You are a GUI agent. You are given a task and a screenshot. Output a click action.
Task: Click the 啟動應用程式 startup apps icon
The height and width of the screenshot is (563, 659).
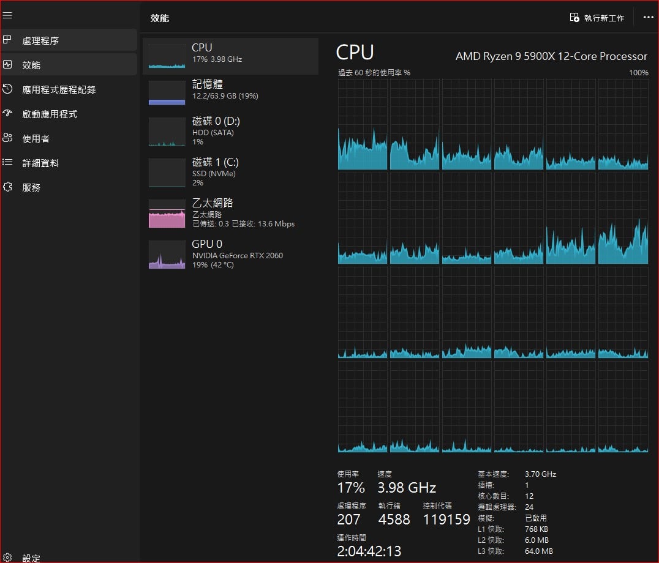coord(7,114)
